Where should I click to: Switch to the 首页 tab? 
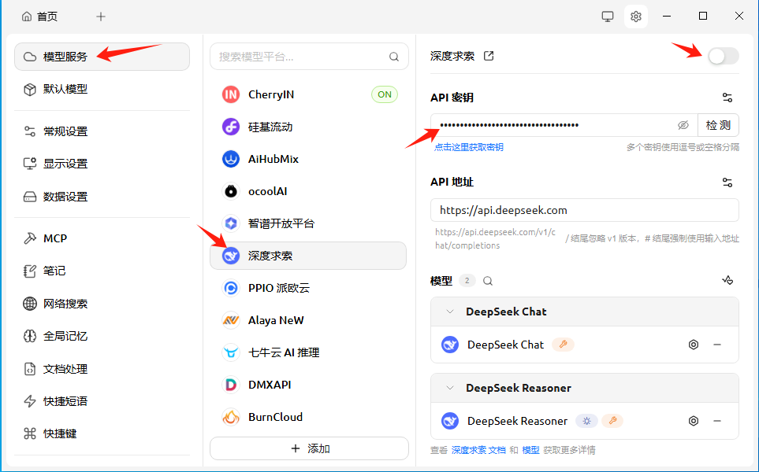tap(39, 16)
